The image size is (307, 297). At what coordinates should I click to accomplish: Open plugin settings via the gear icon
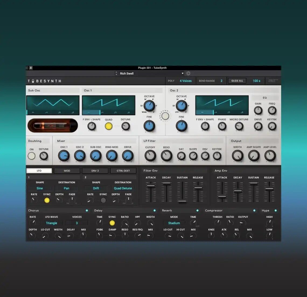point(188,73)
